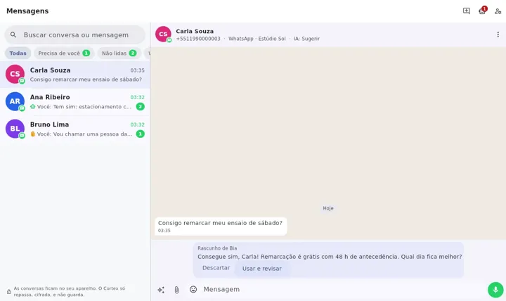Click the WhatsApp channel badge on Carla's list avatar
This screenshot has height=301, width=506.
[22, 81]
